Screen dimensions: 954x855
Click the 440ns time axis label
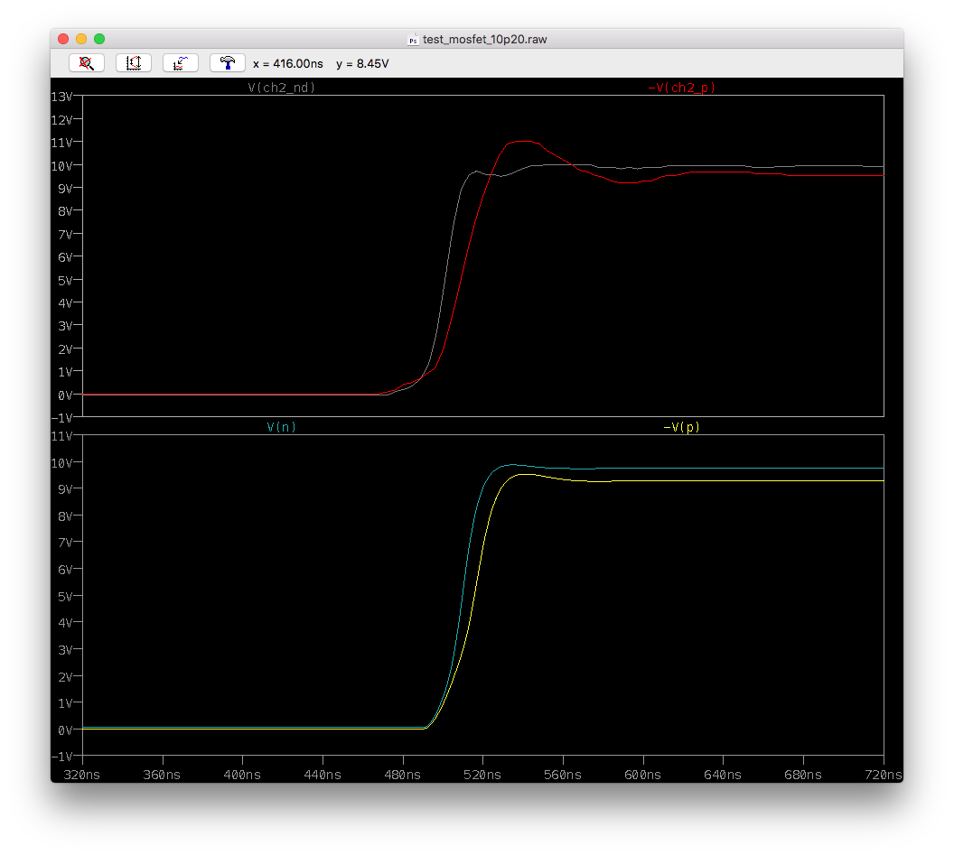[x=323, y=775]
